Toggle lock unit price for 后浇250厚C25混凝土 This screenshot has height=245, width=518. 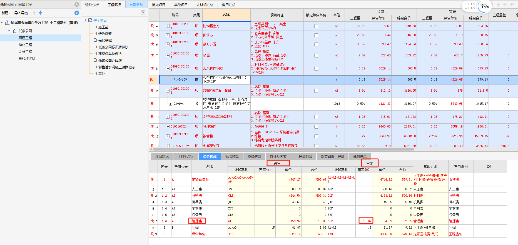tap(316, 117)
